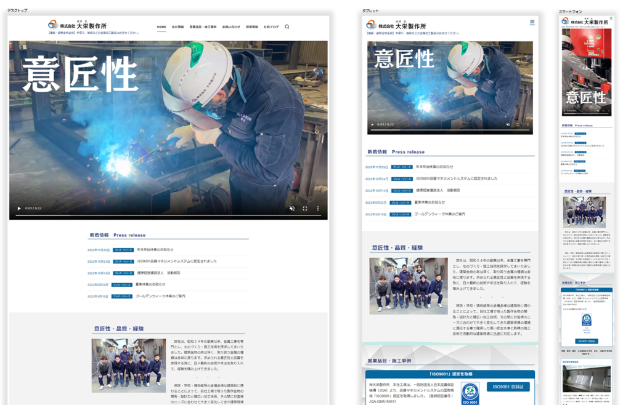Toggle mute on the tablet video
Screen dimensions: 631x405
(x=508, y=124)
